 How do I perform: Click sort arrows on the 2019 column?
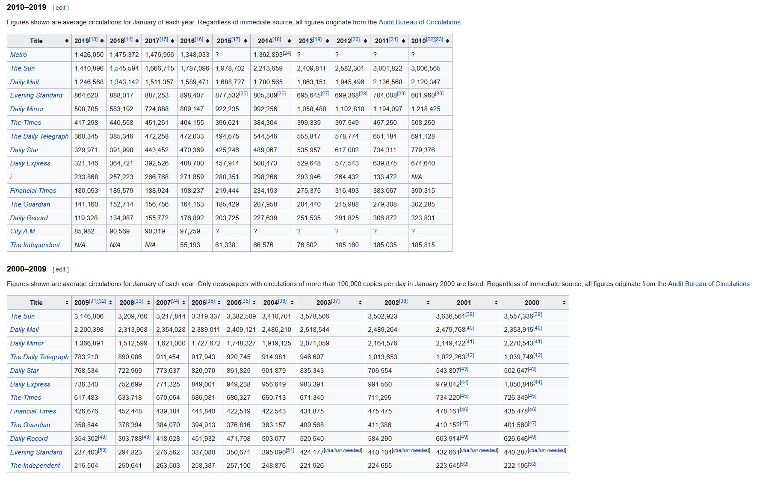click(x=102, y=41)
